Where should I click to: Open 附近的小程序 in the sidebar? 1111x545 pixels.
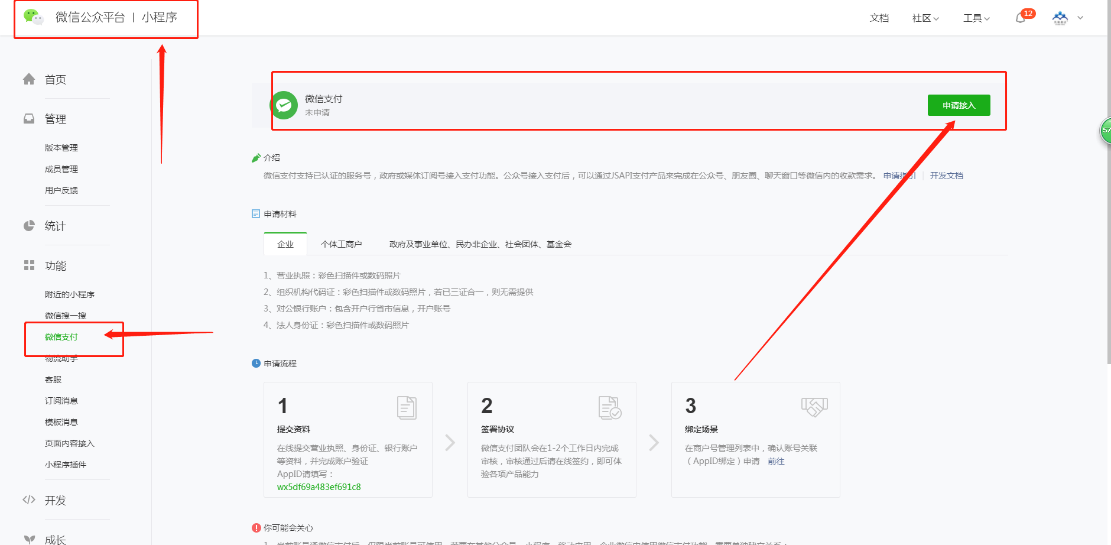[70, 294]
